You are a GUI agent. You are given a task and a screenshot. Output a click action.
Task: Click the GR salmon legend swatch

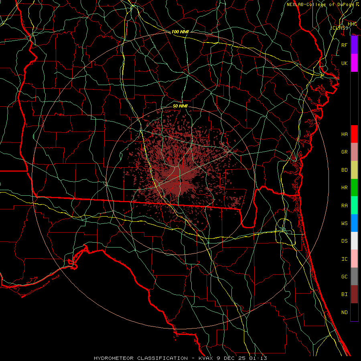pyautogui.click(x=354, y=152)
